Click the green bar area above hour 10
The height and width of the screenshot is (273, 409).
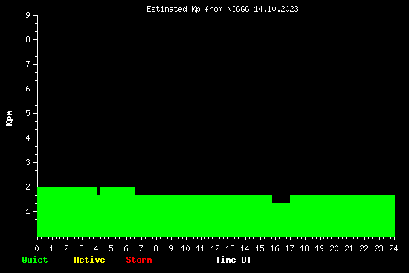point(186,216)
